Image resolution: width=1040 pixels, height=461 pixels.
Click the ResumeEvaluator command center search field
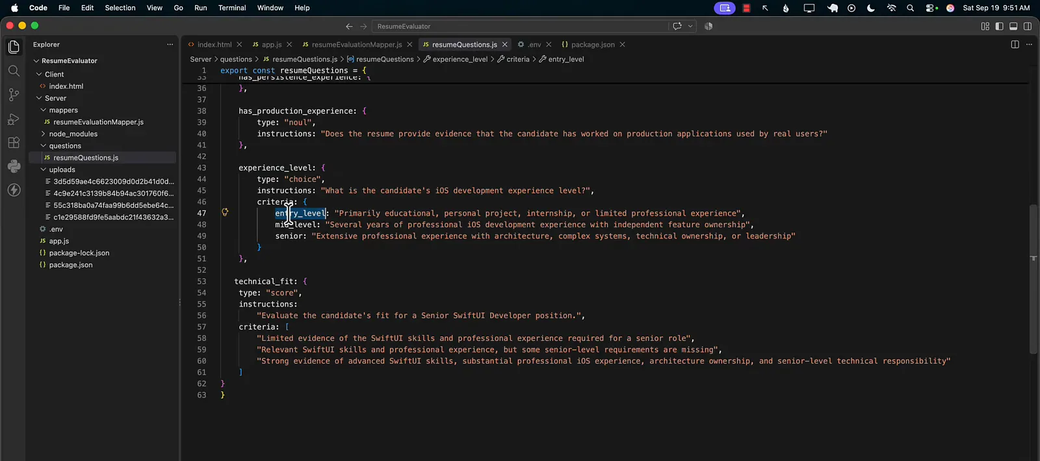click(520, 26)
